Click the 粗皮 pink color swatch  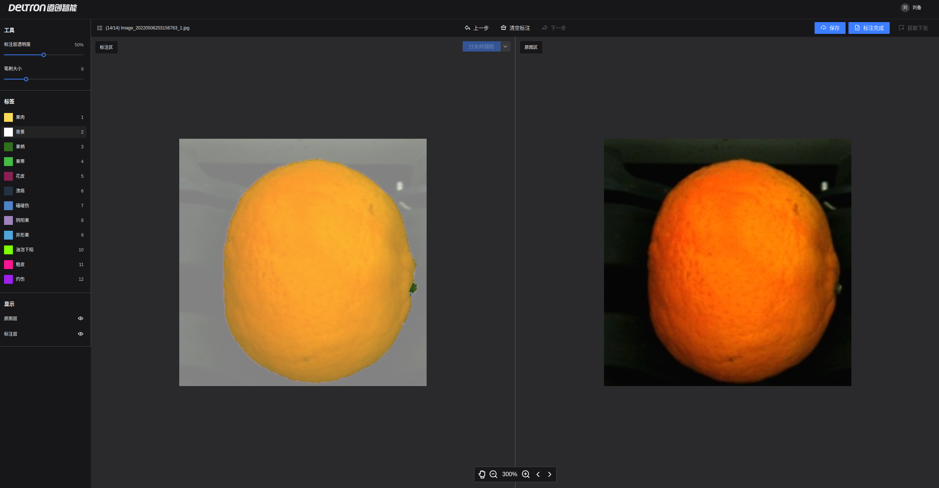coord(8,264)
